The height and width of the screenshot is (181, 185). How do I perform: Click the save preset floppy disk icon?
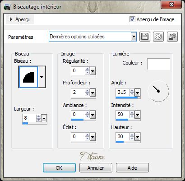click(x=145, y=37)
